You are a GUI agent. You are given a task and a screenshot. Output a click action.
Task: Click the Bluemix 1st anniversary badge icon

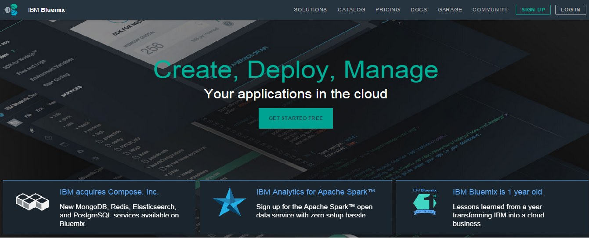(425, 202)
